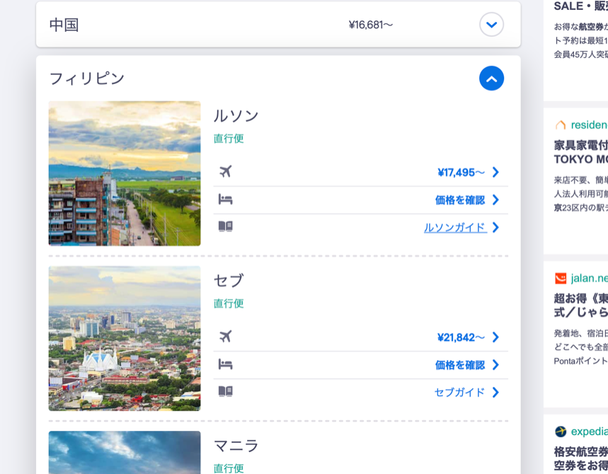Click the airplane icon in ルソン row
This screenshot has width=608, height=474.
[x=225, y=171]
